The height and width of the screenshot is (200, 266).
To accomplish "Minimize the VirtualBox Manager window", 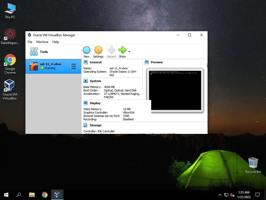I will 178,35.
